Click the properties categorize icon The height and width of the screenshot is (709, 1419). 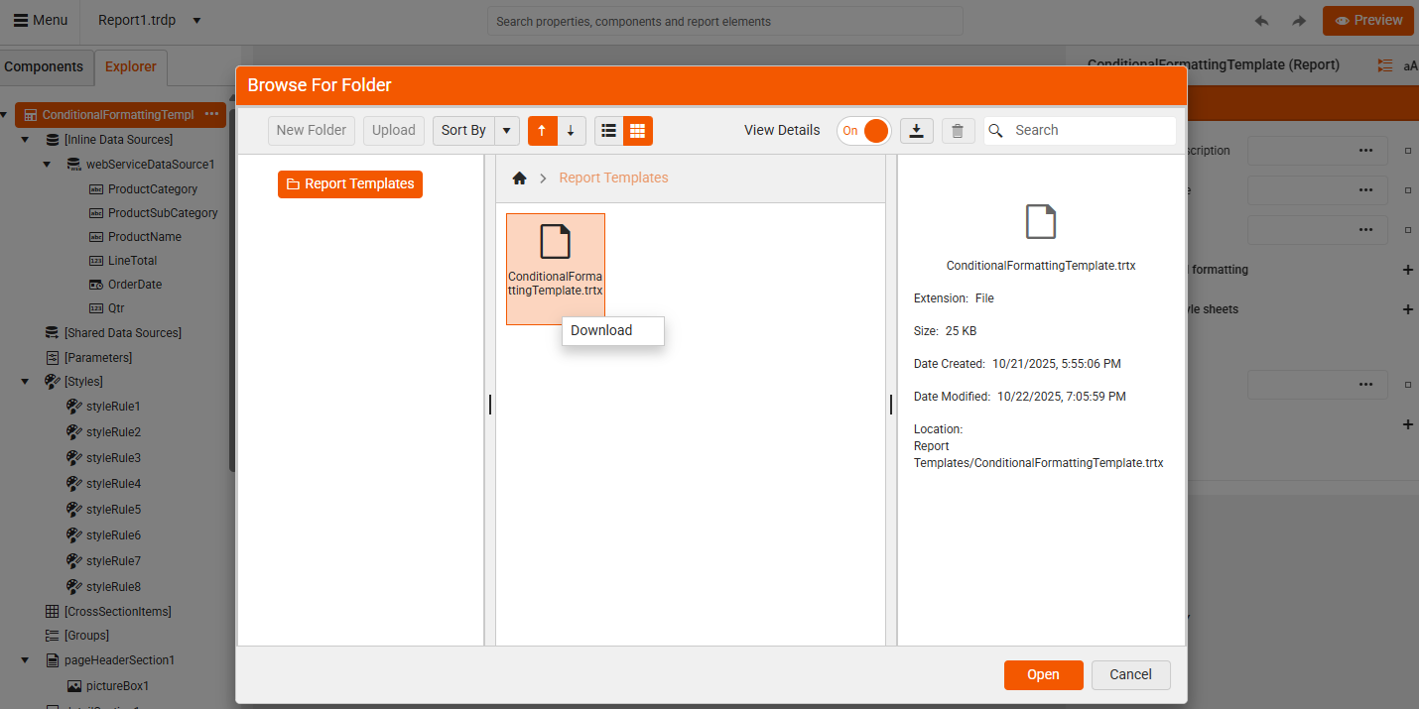(1385, 65)
